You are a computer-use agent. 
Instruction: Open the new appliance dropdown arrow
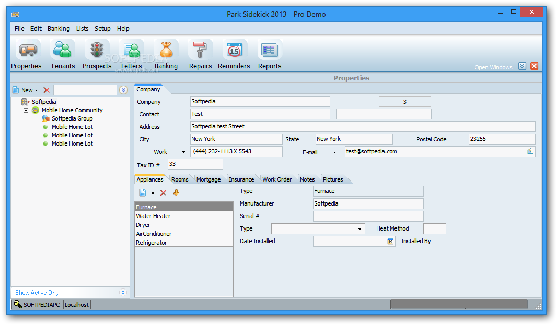coord(153,194)
